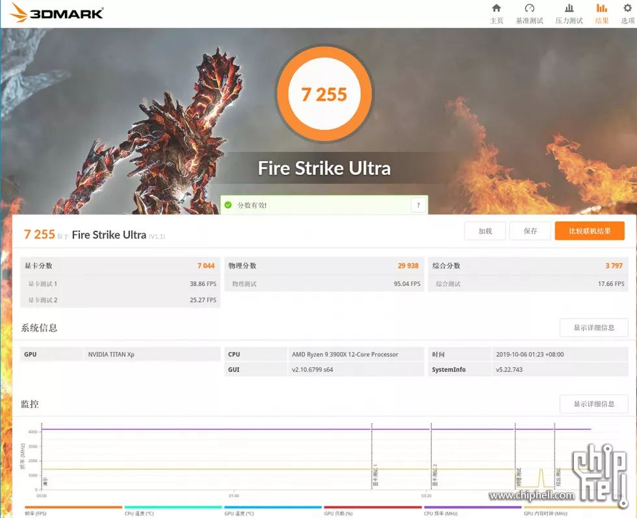Open the 压力测试 stress test tab

(569, 14)
